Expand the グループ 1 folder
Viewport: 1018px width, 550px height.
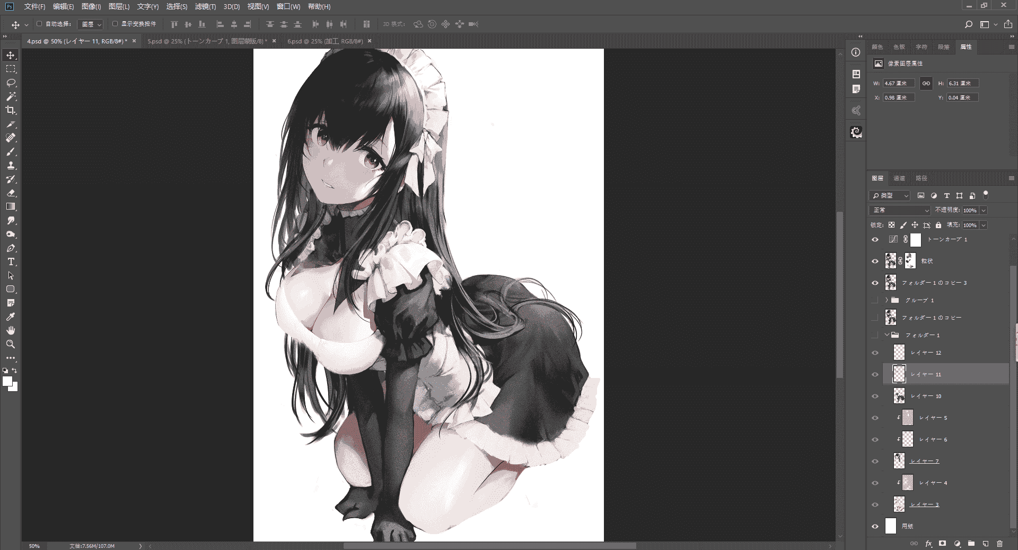(x=887, y=300)
